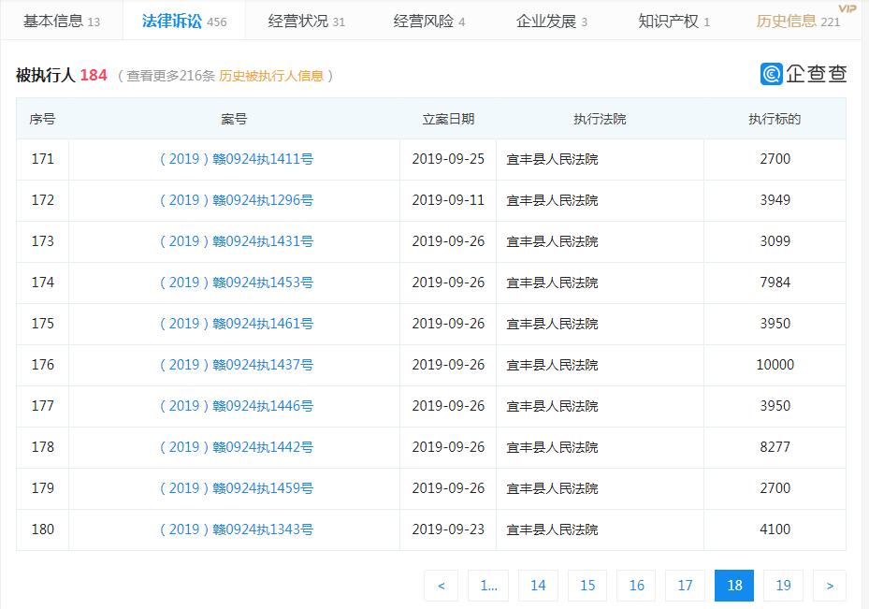View the 企业发展 tab

pos(549,20)
